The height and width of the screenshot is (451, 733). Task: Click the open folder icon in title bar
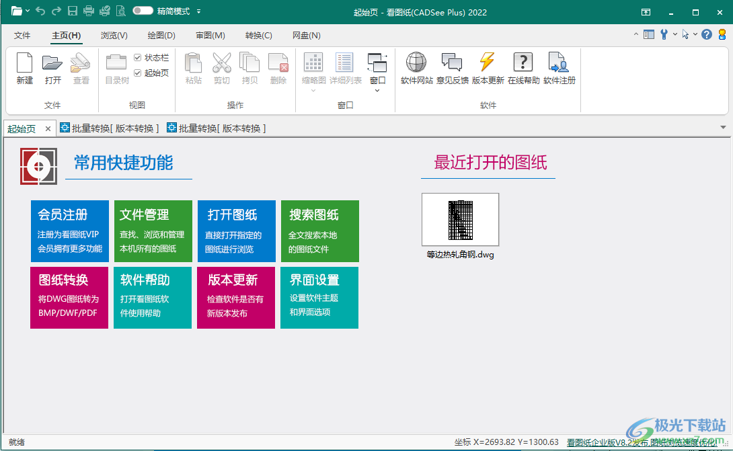[16, 11]
